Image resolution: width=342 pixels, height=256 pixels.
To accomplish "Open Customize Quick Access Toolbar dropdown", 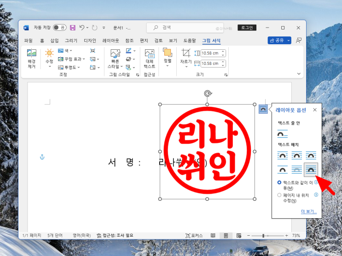I will pyautogui.click(x=104, y=28).
